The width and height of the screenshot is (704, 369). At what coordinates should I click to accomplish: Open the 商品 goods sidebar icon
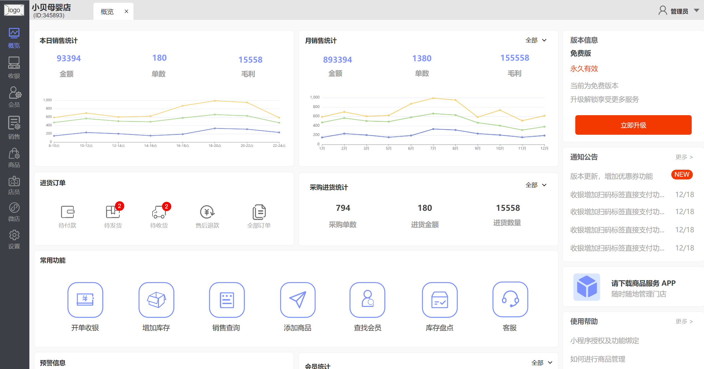[14, 153]
